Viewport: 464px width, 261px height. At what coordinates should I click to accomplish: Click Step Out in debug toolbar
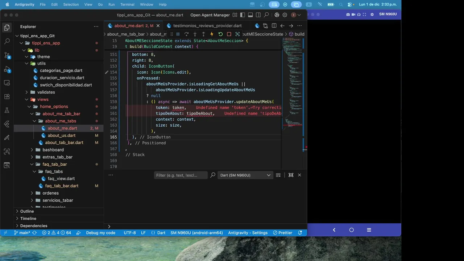[203, 34]
